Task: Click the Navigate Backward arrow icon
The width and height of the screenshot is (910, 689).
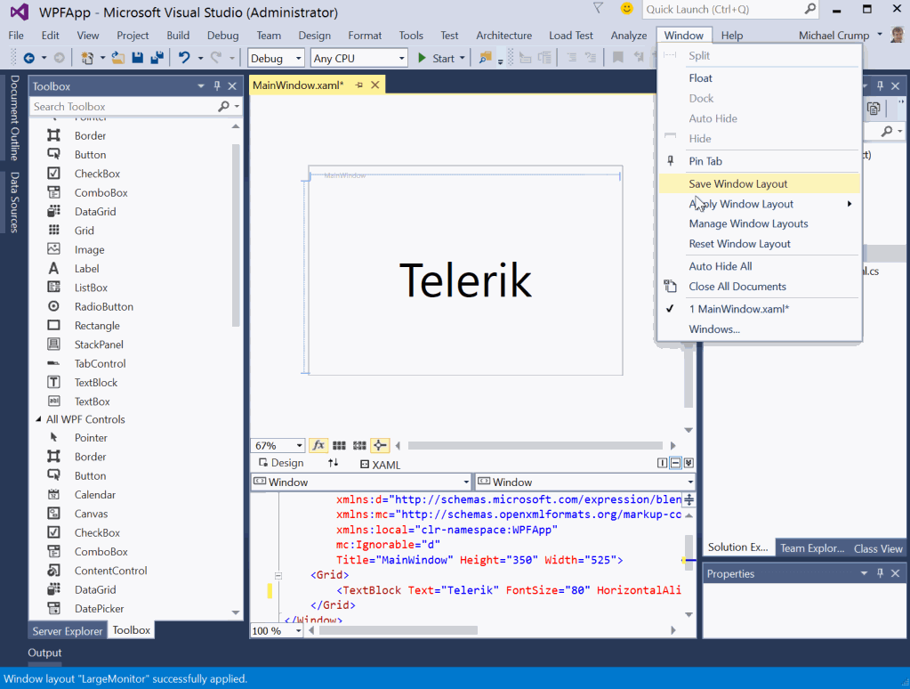Action: point(28,58)
